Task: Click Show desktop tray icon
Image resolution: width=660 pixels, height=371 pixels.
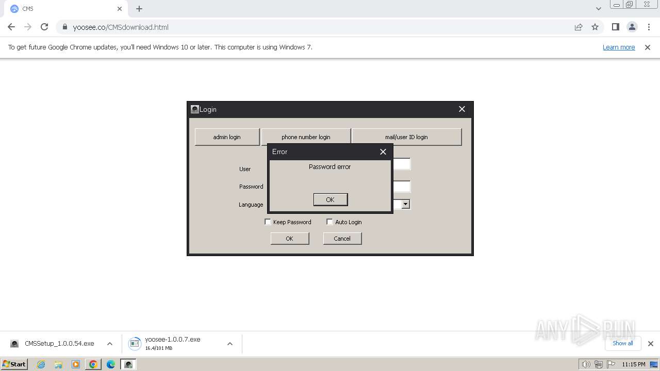Action: coord(654,364)
